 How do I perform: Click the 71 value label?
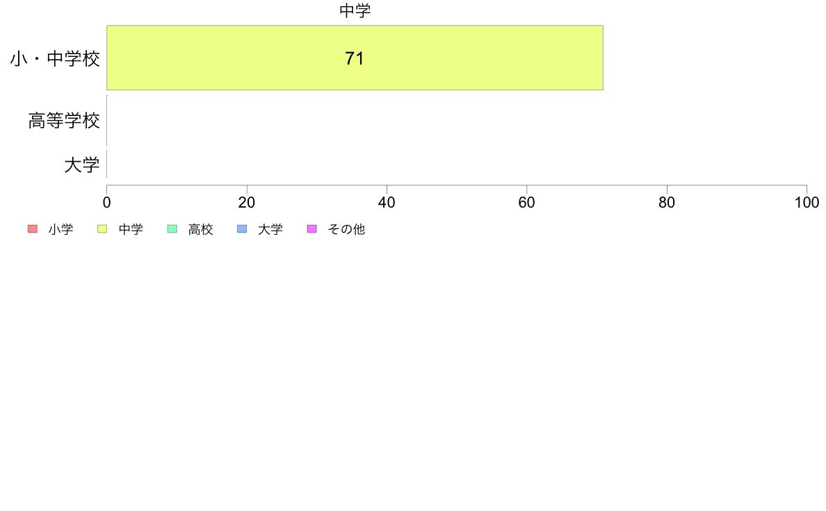pyautogui.click(x=355, y=58)
